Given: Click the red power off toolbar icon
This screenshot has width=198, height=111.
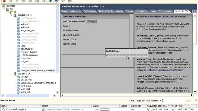Looking at the screenshot, I should pos(4,1).
